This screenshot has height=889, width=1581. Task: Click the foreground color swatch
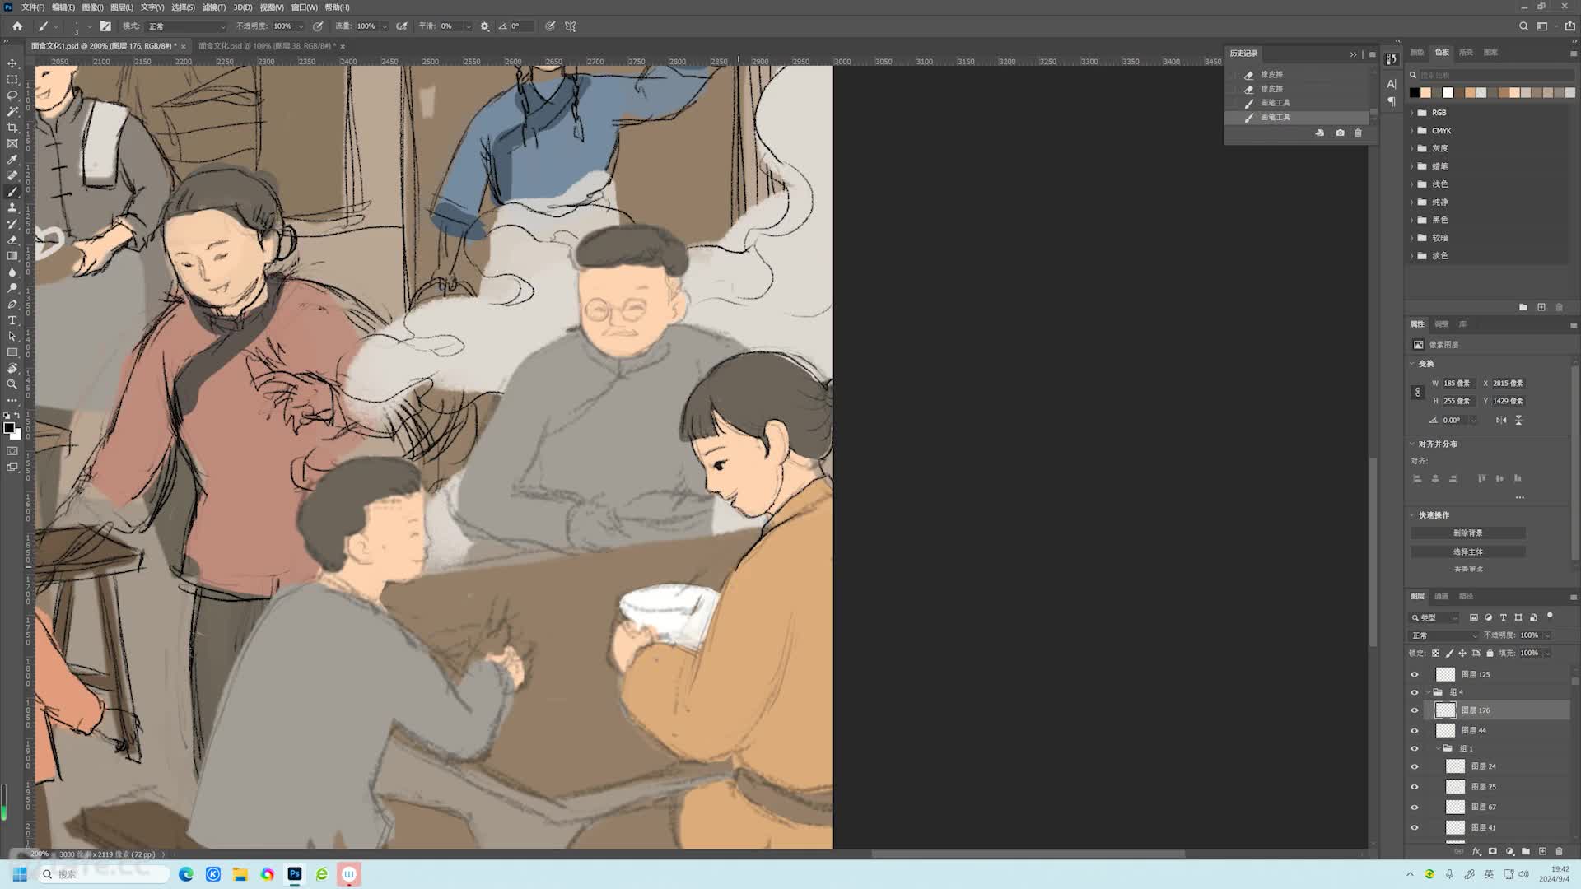tap(9, 427)
